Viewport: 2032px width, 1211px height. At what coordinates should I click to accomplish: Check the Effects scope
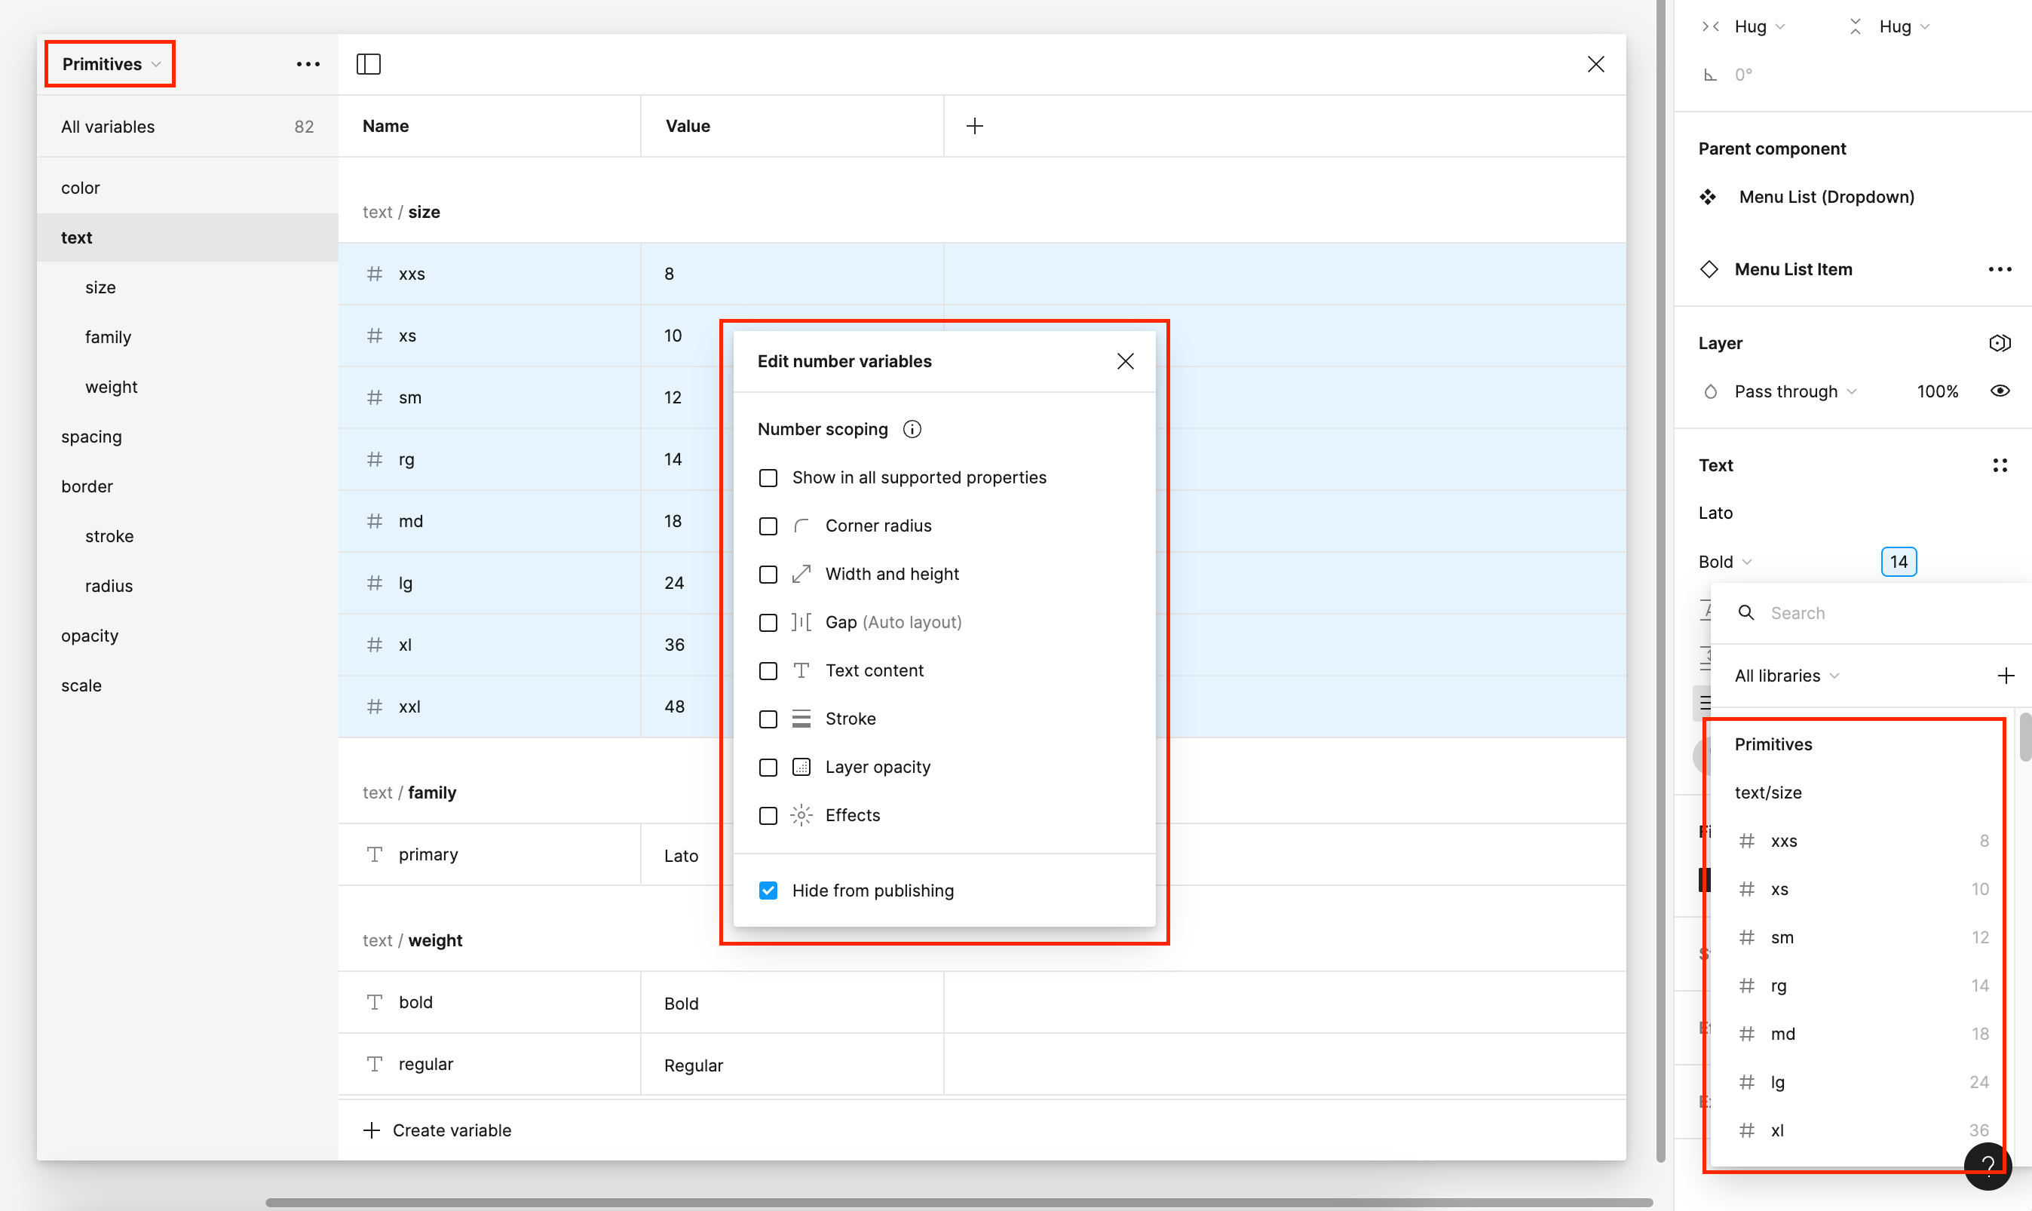[768, 815]
